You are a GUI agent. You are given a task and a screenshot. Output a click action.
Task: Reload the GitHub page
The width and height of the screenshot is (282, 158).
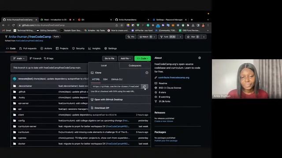pyautogui.click(x=14, y=25)
